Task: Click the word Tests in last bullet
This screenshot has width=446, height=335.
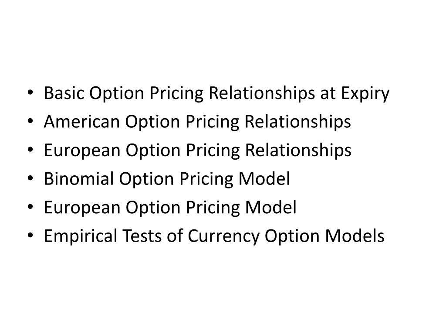Action: point(142,236)
